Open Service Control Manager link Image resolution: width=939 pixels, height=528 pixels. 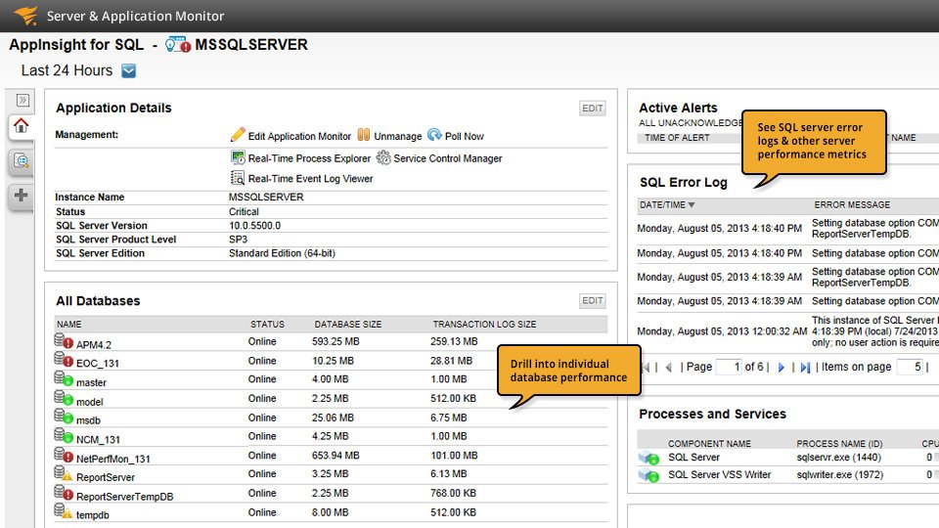click(x=447, y=158)
